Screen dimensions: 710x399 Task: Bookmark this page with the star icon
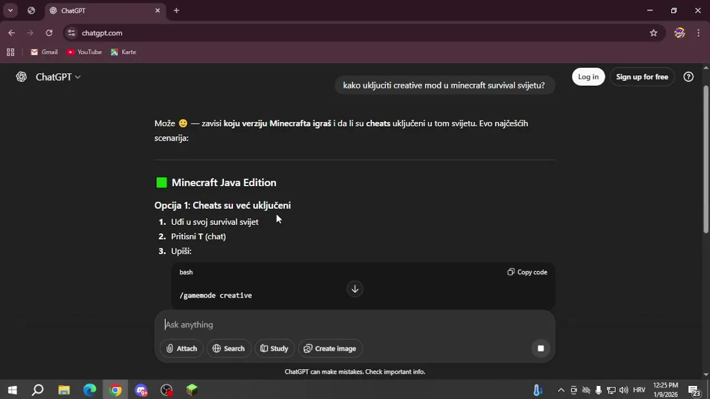(x=653, y=33)
